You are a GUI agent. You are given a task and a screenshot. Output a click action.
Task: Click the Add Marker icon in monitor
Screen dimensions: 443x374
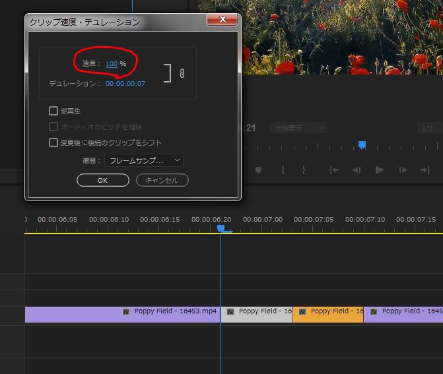click(x=258, y=170)
